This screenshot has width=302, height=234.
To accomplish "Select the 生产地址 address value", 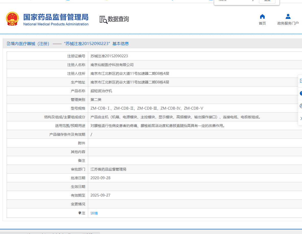I will click(130, 82).
